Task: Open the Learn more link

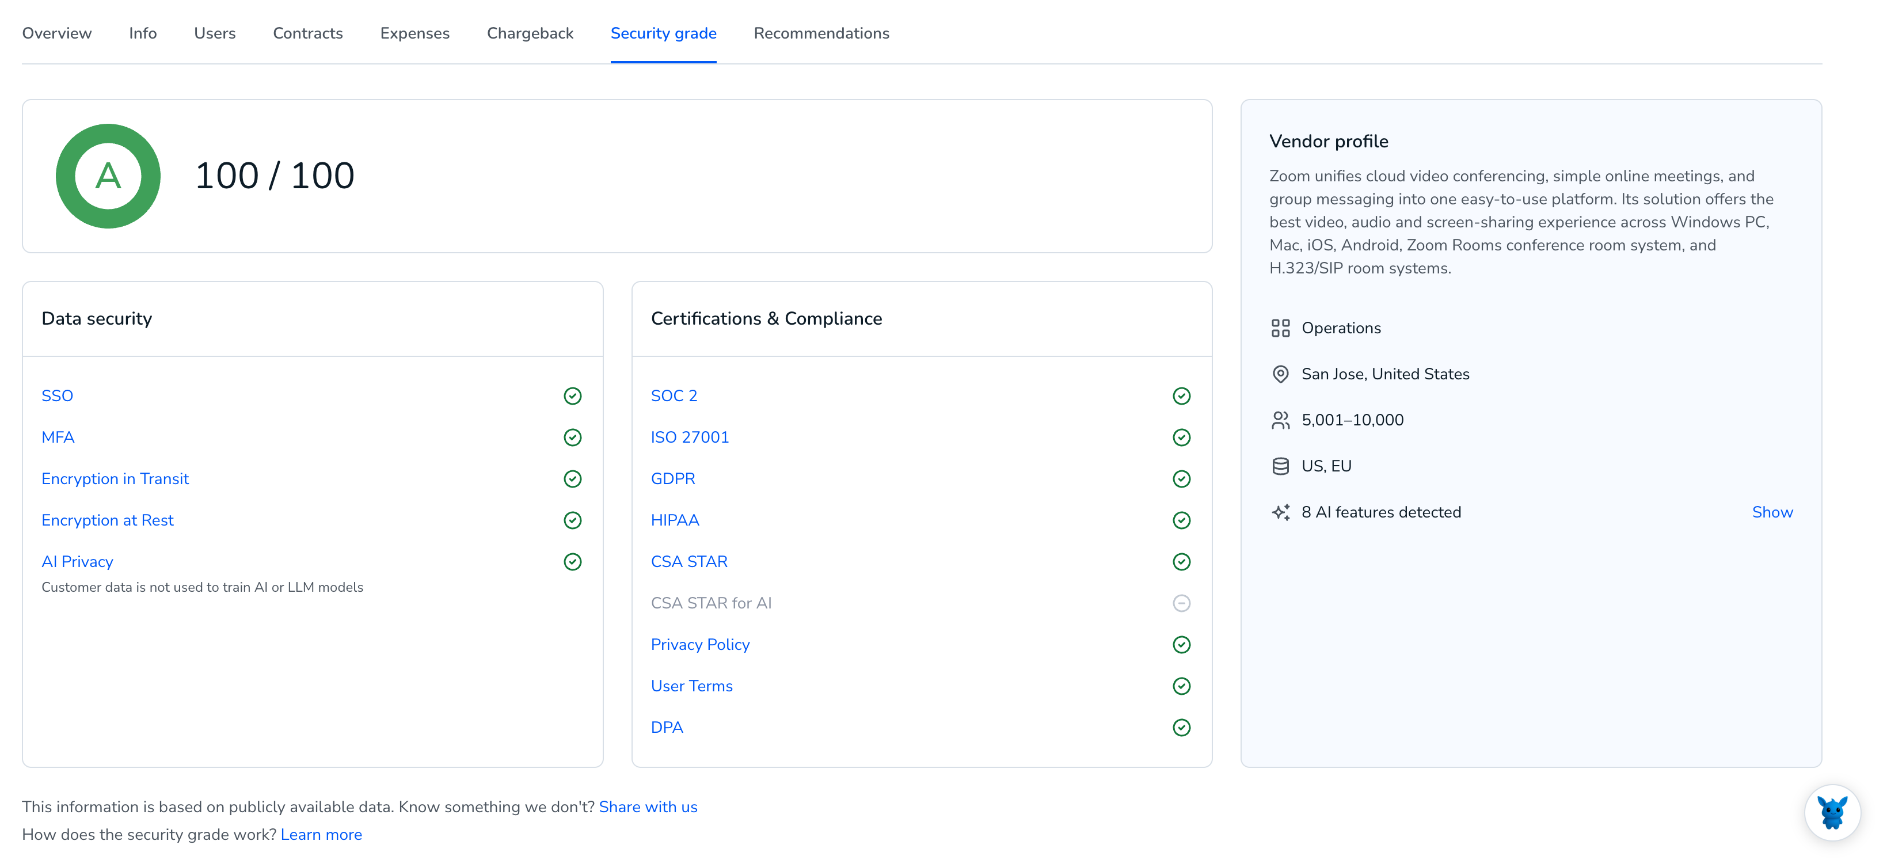Action: tap(322, 834)
